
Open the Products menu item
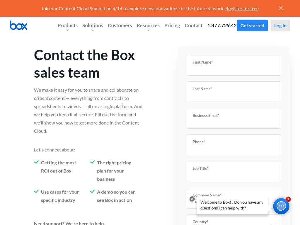pyautogui.click(x=68, y=25)
